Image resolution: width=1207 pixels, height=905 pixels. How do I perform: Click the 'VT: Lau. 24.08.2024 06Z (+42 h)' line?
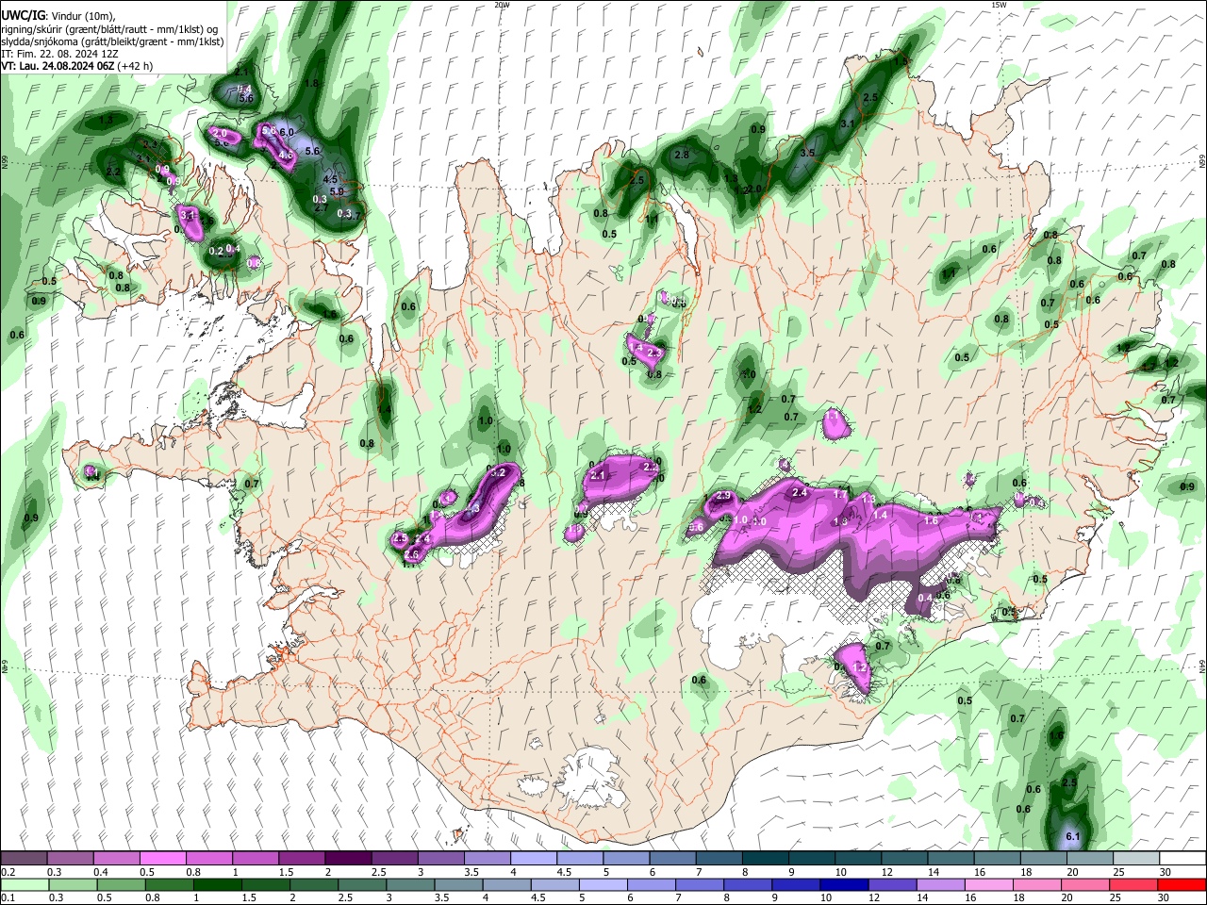point(76,66)
